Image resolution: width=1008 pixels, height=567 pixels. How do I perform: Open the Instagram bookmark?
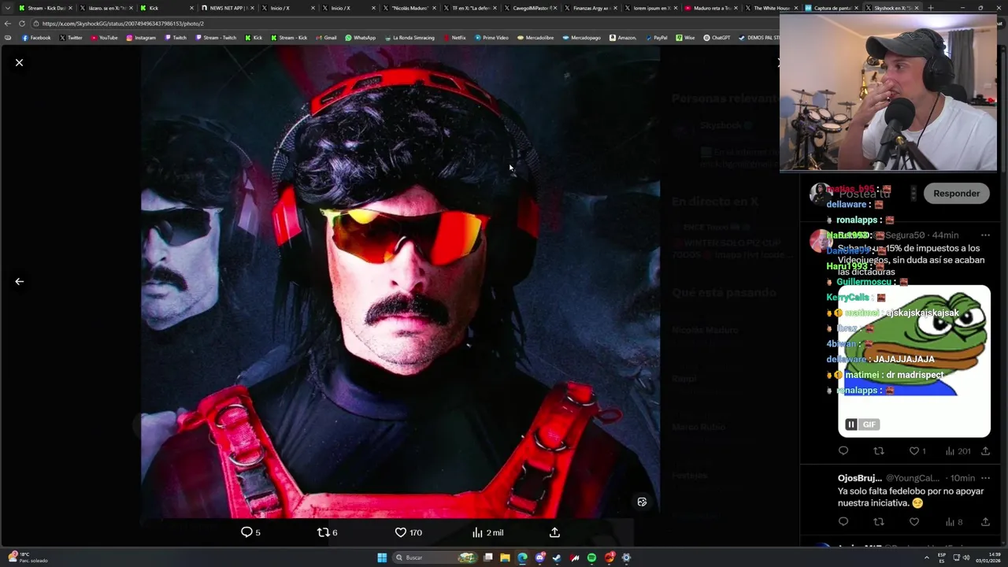coord(141,38)
